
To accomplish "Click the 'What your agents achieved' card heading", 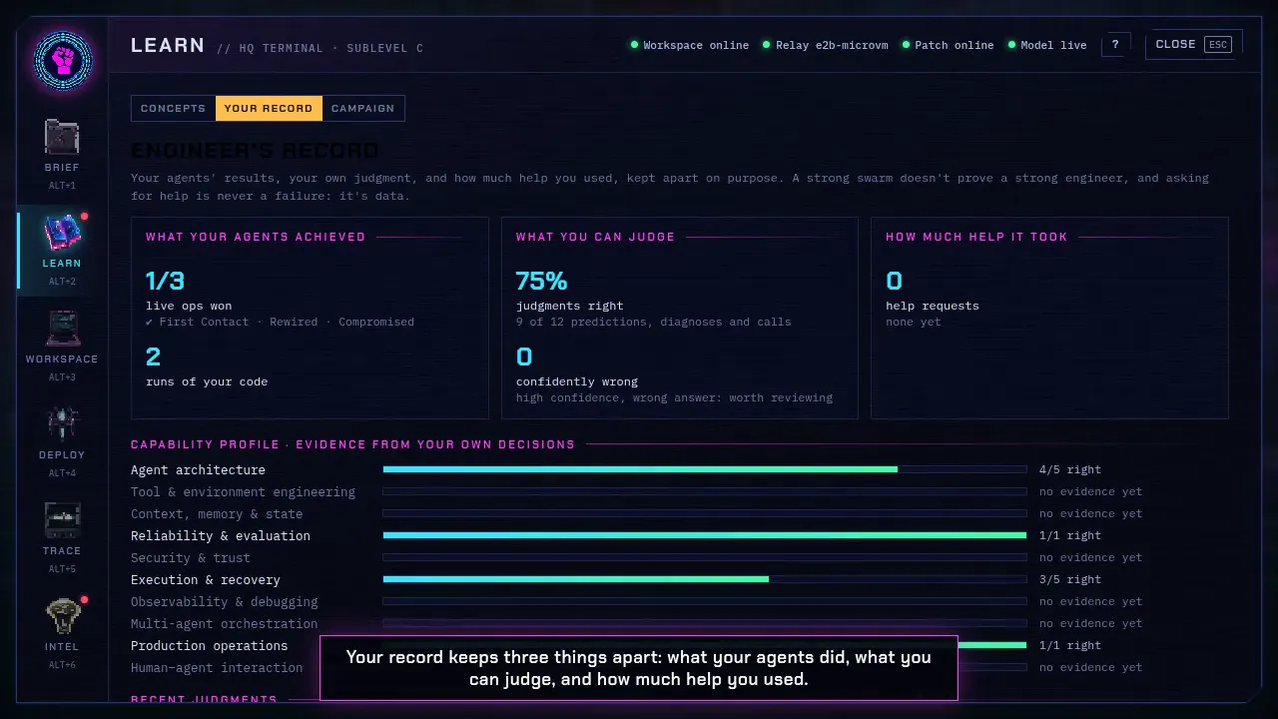I will 256,237.
